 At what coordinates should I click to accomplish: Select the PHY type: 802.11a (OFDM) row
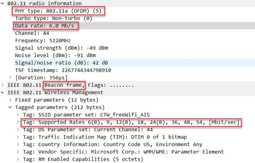(x=58, y=11)
